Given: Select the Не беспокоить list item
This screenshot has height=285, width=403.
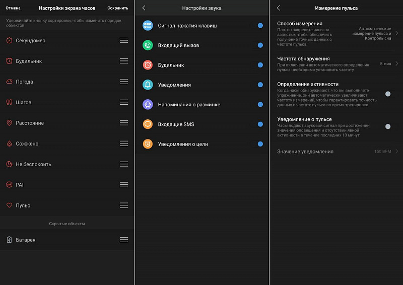Looking at the screenshot, I should point(33,164).
